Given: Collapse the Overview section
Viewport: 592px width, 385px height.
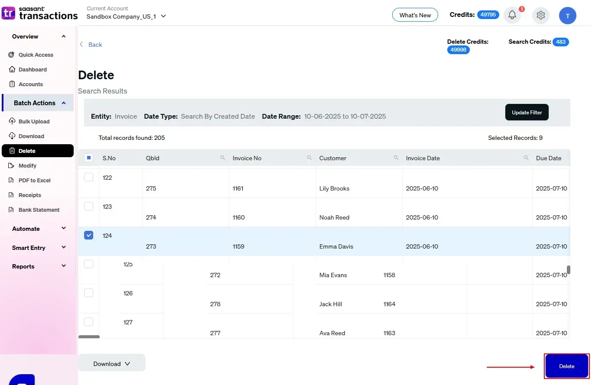Looking at the screenshot, I should point(64,36).
